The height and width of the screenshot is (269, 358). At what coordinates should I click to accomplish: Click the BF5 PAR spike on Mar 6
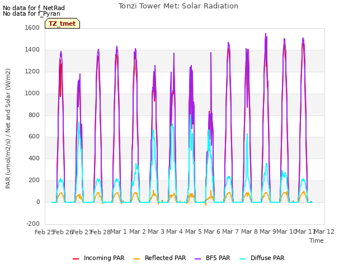pos(211,53)
